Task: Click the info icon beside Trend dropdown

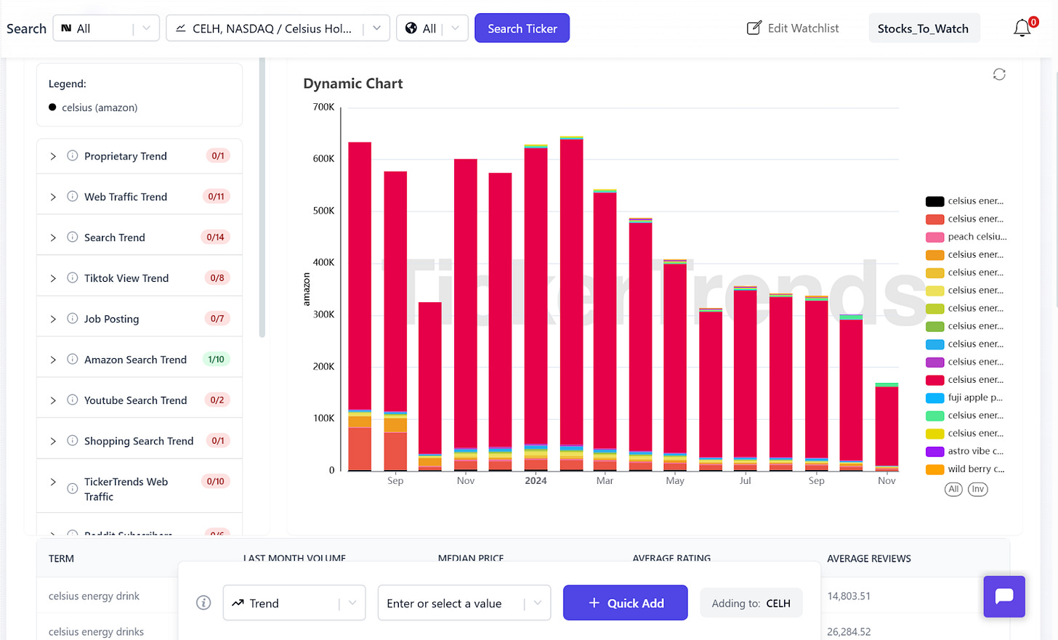Action: pos(203,603)
